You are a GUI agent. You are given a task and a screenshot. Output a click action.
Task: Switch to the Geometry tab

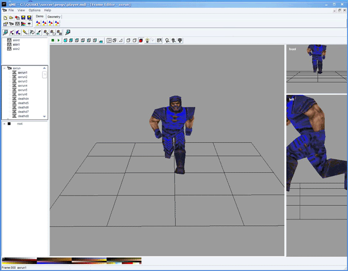[x=54, y=17]
